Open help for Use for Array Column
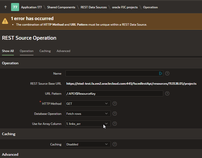 click(x=115, y=124)
